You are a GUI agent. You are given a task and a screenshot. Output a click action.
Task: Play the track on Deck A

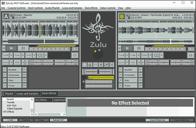(11, 48)
